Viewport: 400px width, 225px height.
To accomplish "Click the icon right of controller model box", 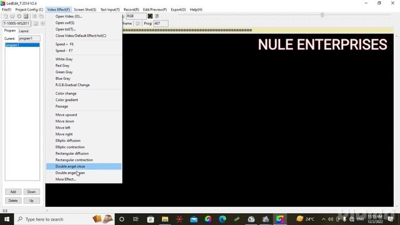I will pyautogui.click(x=36, y=24).
